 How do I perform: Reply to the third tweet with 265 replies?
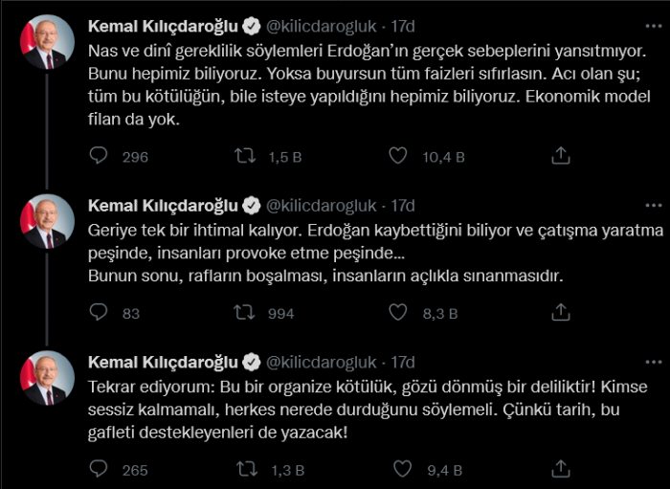[x=99, y=469]
